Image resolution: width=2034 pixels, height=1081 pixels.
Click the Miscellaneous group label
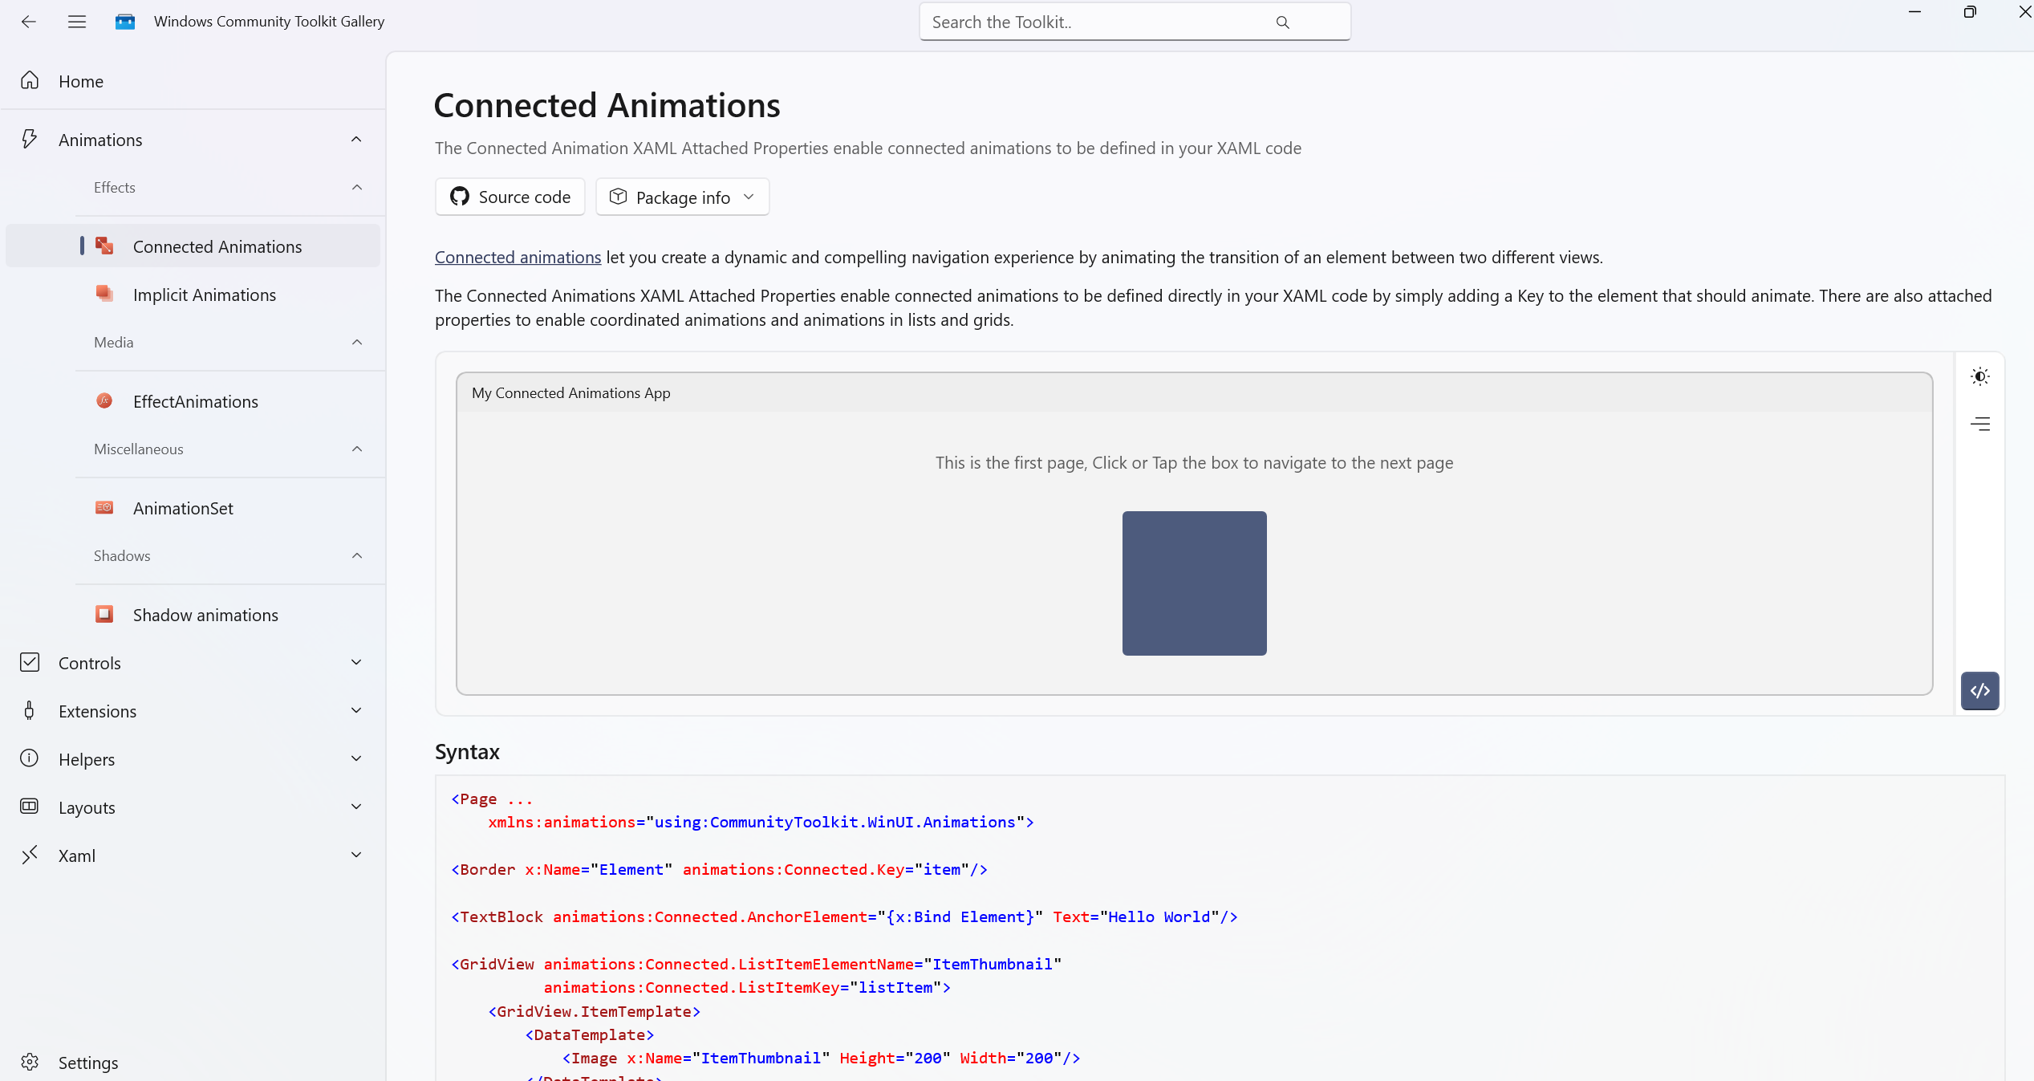tap(139, 449)
